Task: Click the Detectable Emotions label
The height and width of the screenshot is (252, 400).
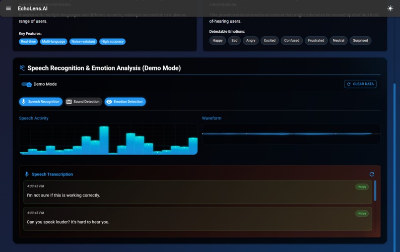Action: (x=227, y=32)
